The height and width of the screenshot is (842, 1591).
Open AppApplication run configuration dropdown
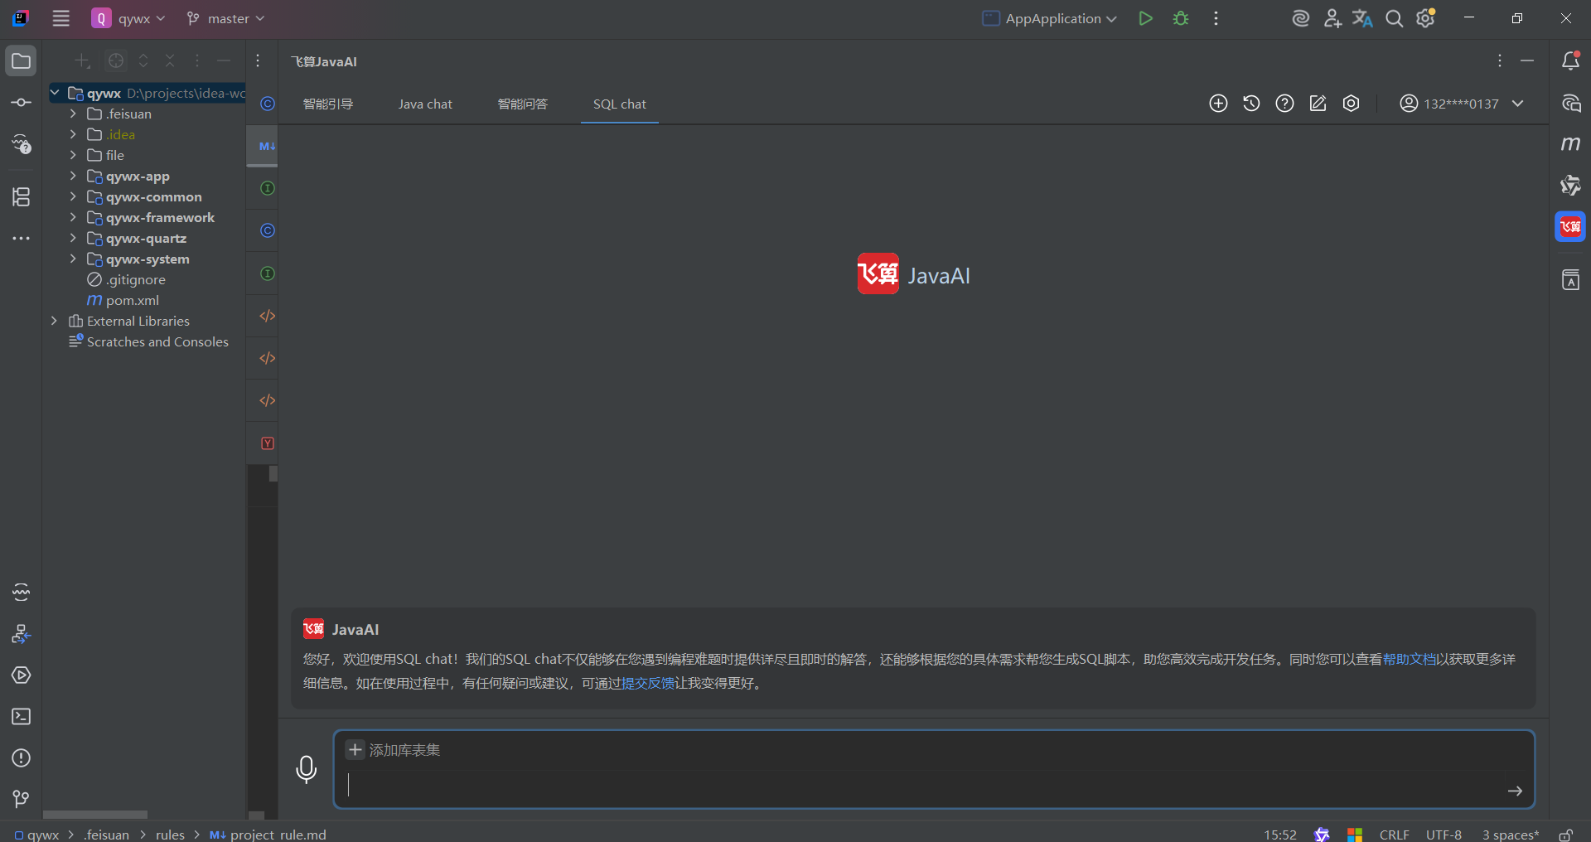(1050, 18)
